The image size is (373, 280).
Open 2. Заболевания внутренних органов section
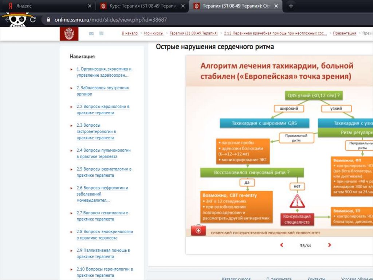(102, 91)
